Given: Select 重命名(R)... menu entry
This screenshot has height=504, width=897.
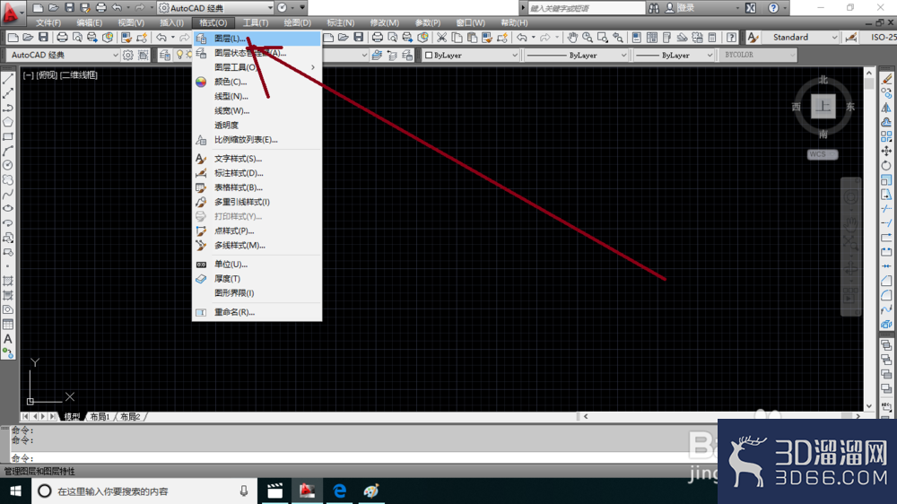Looking at the screenshot, I should [257, 312].
